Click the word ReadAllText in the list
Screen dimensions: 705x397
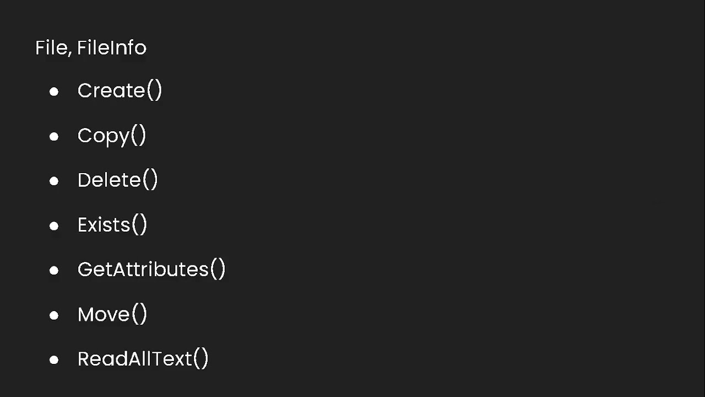(134, 359)
